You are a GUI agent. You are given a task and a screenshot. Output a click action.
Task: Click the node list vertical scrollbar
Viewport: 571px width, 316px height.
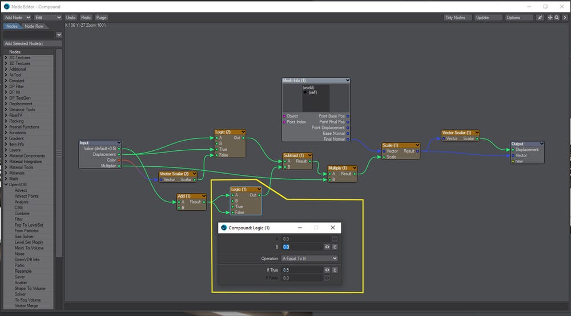coord(59,153)
